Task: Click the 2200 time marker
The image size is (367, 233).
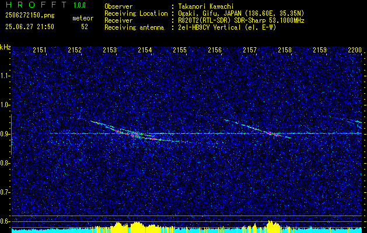Action: (x=355, y=50)
